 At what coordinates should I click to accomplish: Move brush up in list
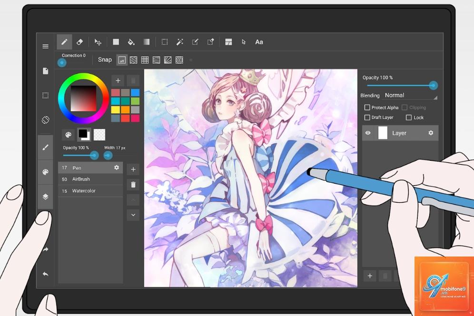point(133,200)
